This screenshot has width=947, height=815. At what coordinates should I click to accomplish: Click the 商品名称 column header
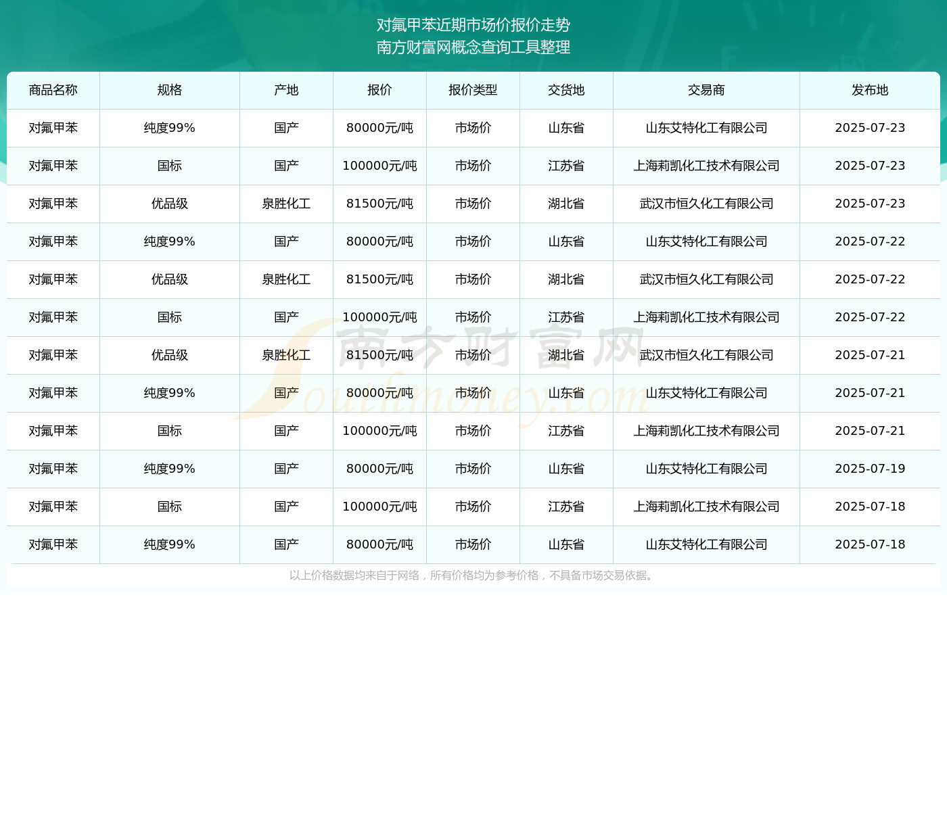coord(53,90)
